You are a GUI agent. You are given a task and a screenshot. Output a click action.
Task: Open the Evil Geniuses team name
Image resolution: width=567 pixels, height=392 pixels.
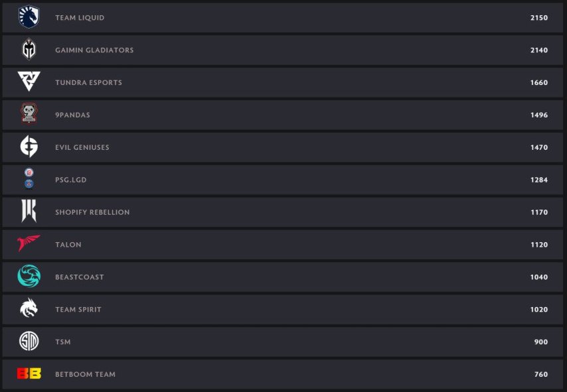pos(81,147)
